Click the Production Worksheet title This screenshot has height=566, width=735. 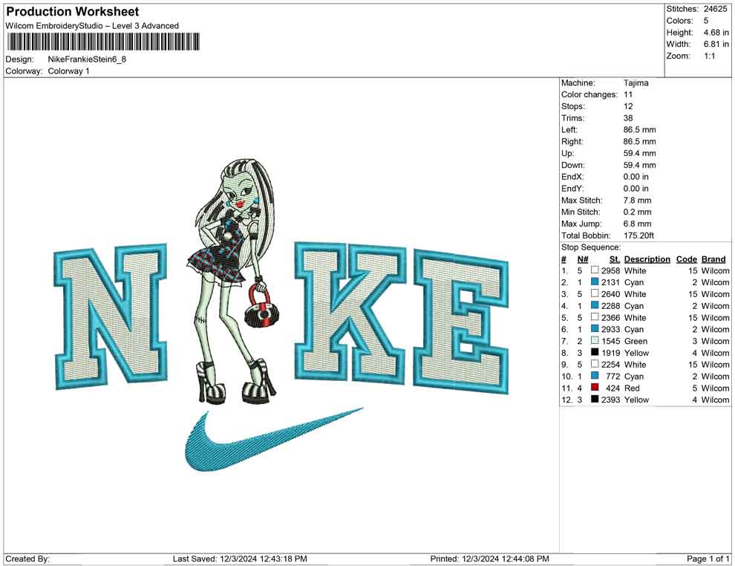73,12
